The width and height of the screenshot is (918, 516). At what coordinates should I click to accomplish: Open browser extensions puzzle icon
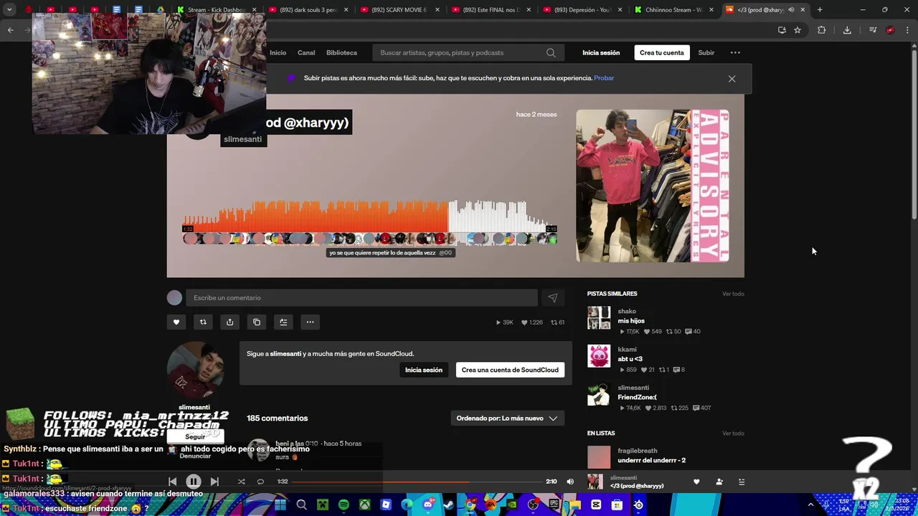[x=822, y=30]
